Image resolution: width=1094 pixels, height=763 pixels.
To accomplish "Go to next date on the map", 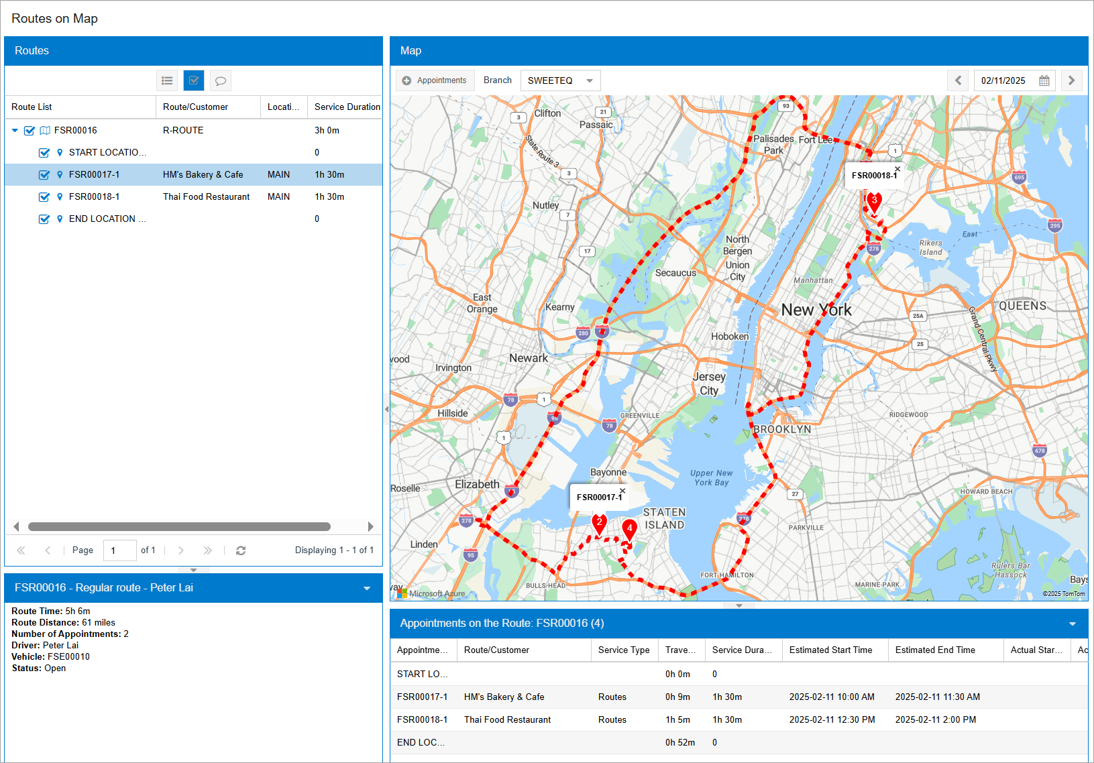I will [1071, 80].
